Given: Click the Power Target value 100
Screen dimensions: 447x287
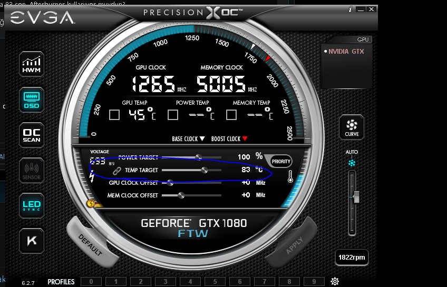Looking at the screenshot, I should [244, 157].
